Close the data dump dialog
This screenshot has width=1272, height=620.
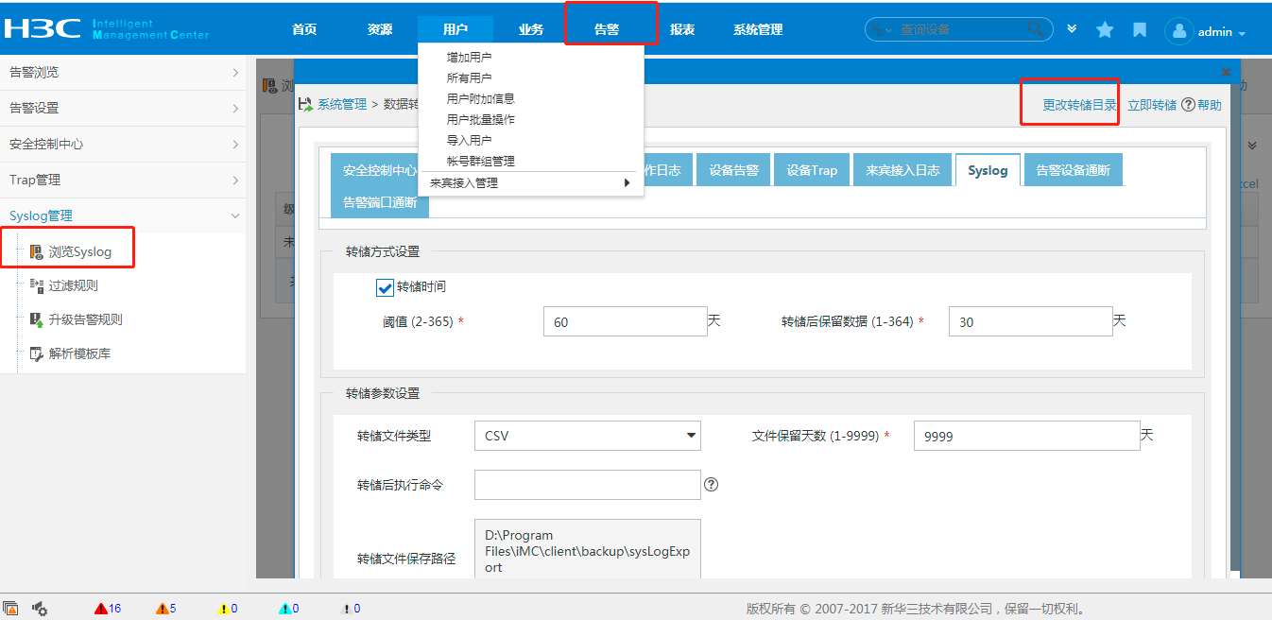point(1226,72)
